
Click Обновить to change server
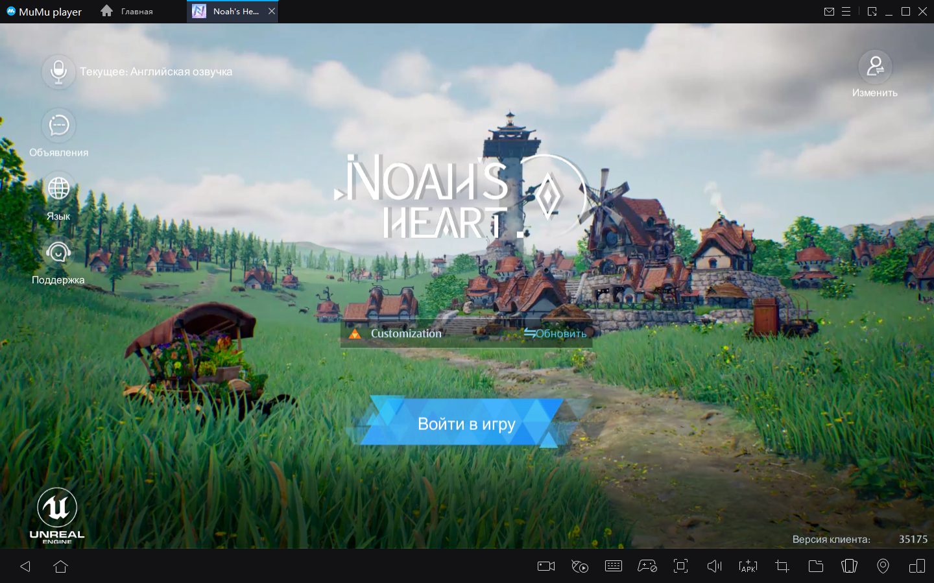point(556,333)
